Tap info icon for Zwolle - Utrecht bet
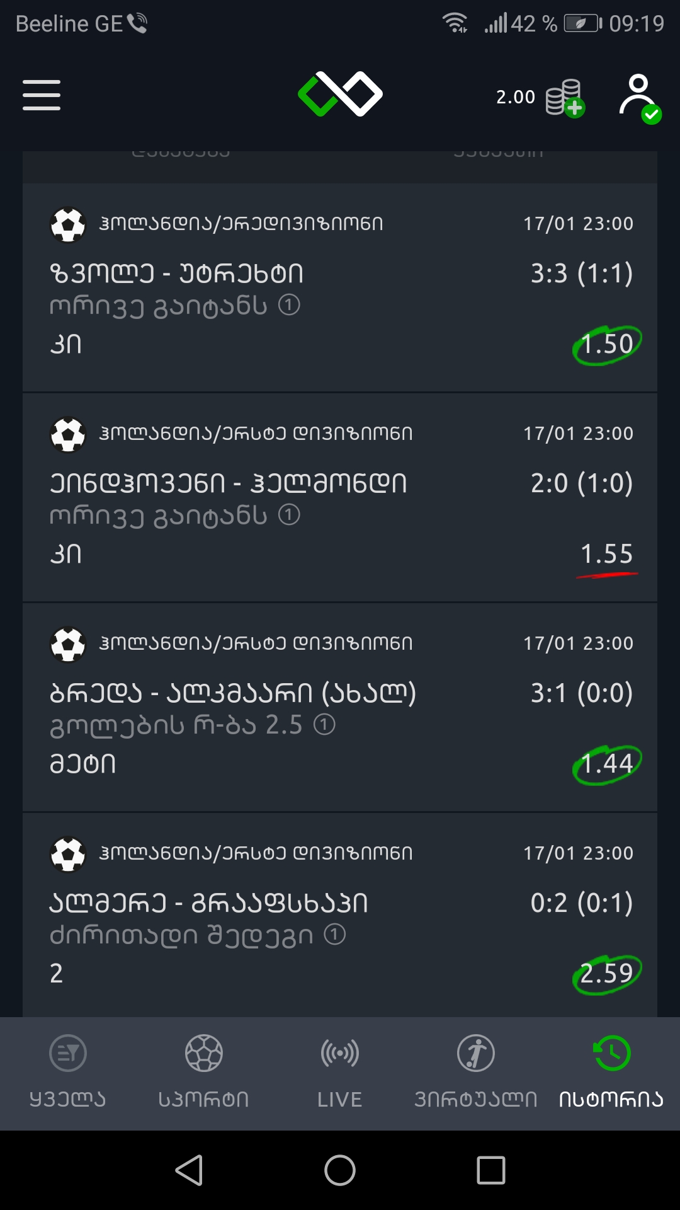Screen dimensions: 680x1210 (289, 306)
